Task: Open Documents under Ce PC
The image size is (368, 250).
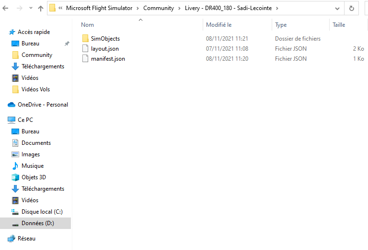Action: click(x=36, y=143)
